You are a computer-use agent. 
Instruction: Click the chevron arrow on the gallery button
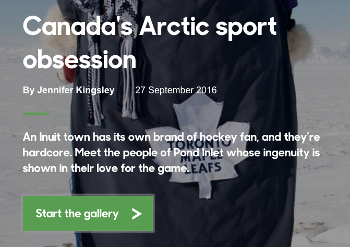pos(137,214)
